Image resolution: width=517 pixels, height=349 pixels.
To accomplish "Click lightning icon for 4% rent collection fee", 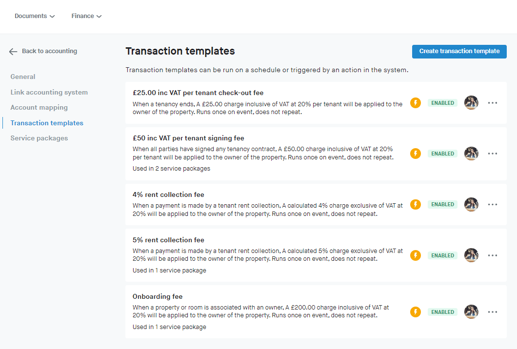I will click(415, 205).
